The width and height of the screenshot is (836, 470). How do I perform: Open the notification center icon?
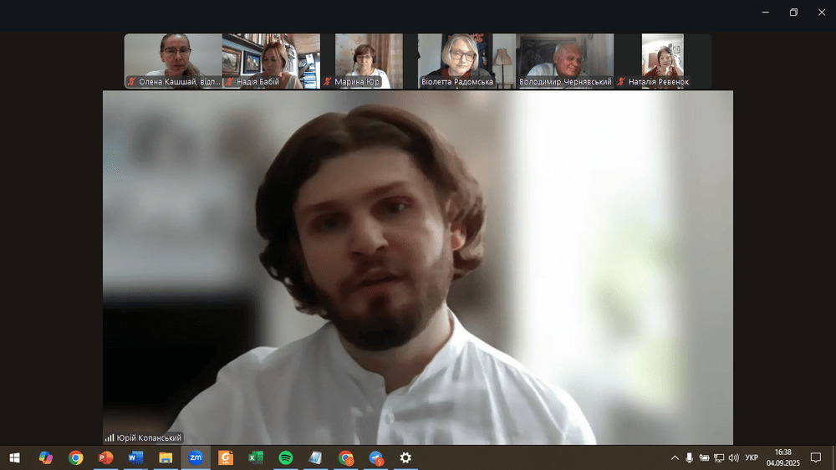(816, 457)
